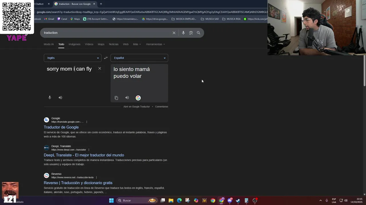Open more options for DeepL Translate result

click(x=89, y=150)
